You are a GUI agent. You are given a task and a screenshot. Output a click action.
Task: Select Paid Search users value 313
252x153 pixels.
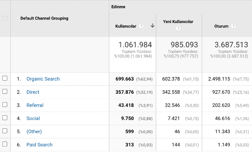pos(130,145)
